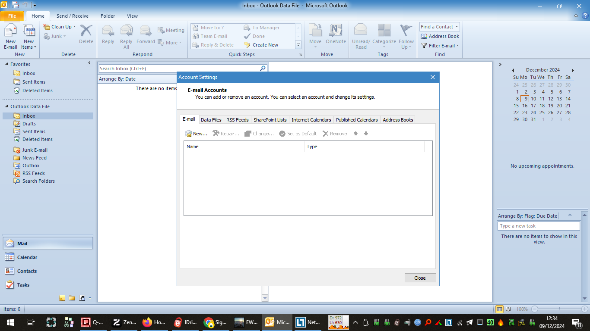Expand the To-Do Bar chevron
The image size is (590, 331).
point(500,65)
